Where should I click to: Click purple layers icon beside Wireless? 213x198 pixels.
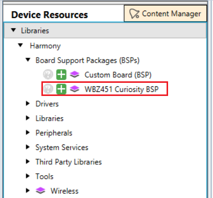click(40, 190)
